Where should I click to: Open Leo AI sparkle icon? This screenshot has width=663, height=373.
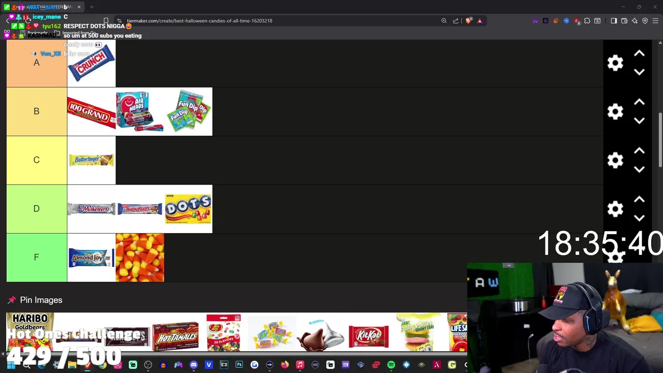635,21
